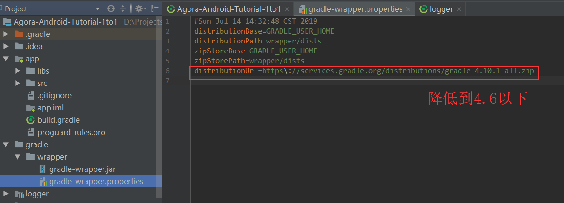Switch to the gradle-wrapper.properties editor tab
Image resolution: width=564 pixels, height=203 pixels.
point(355,9)
